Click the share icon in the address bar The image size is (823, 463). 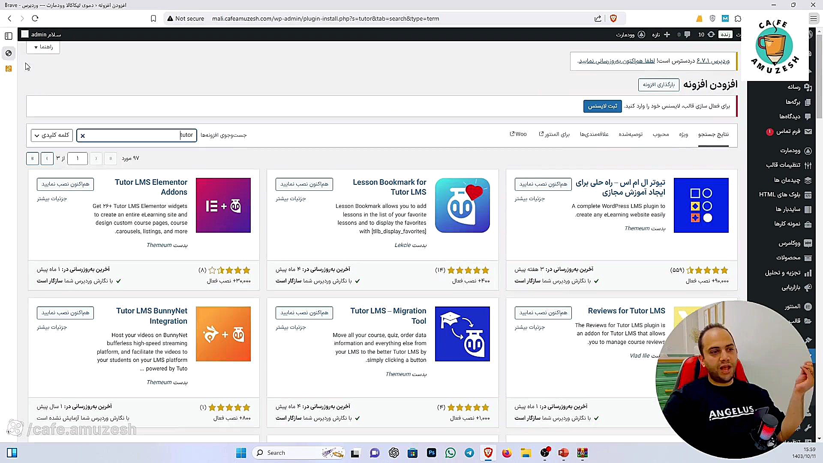point(598,18)
